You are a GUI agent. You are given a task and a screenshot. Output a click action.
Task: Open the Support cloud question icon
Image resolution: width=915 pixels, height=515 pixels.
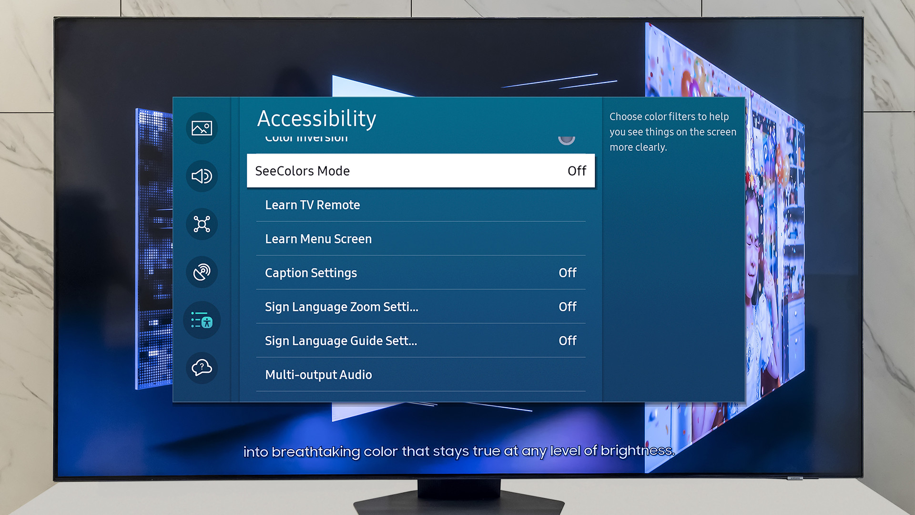tap(202, 368)
